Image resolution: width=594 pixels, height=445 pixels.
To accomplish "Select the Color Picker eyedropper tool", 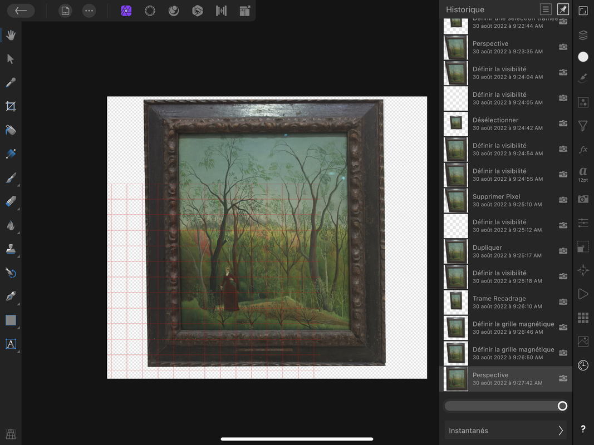I will (11, 82).
